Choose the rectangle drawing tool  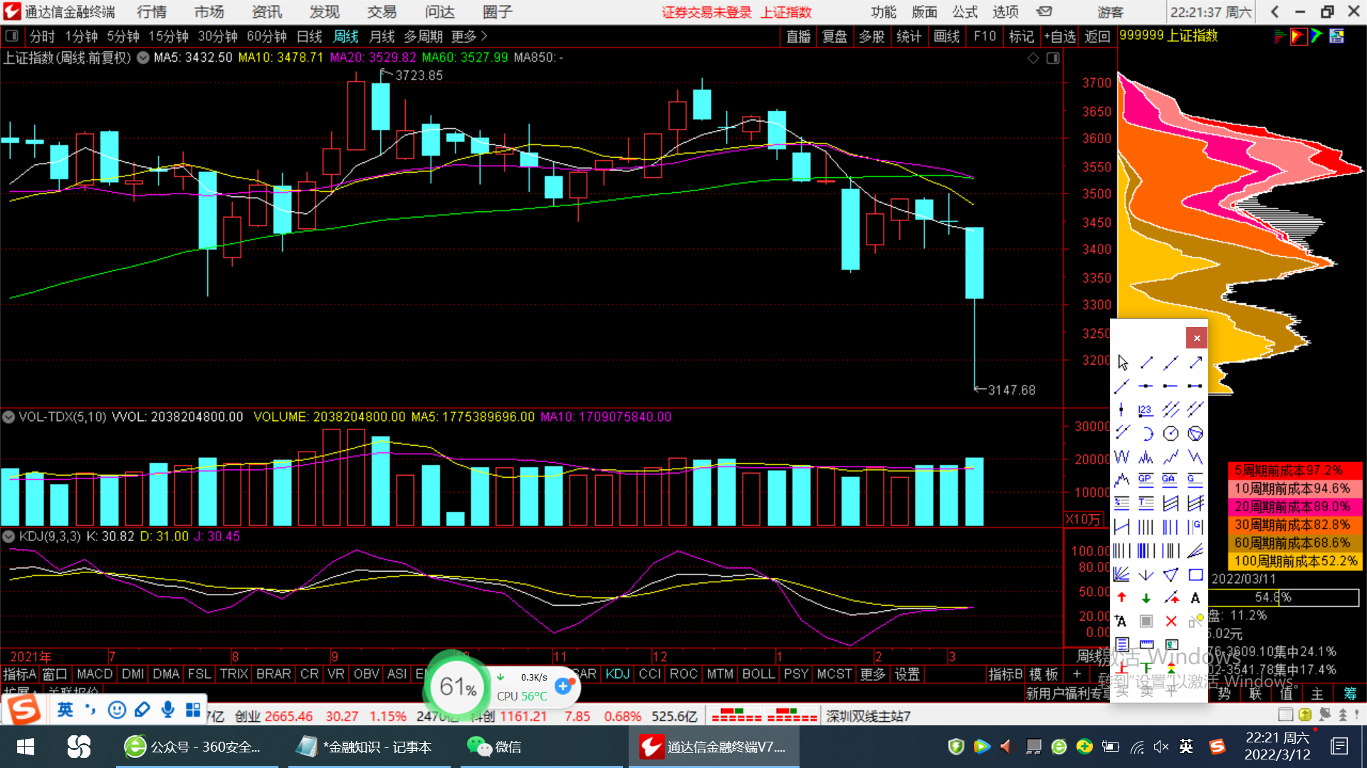tap(1195, 575)
